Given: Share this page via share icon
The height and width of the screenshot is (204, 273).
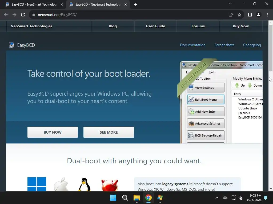Looking at the screenshot, I should coord(231,15).
